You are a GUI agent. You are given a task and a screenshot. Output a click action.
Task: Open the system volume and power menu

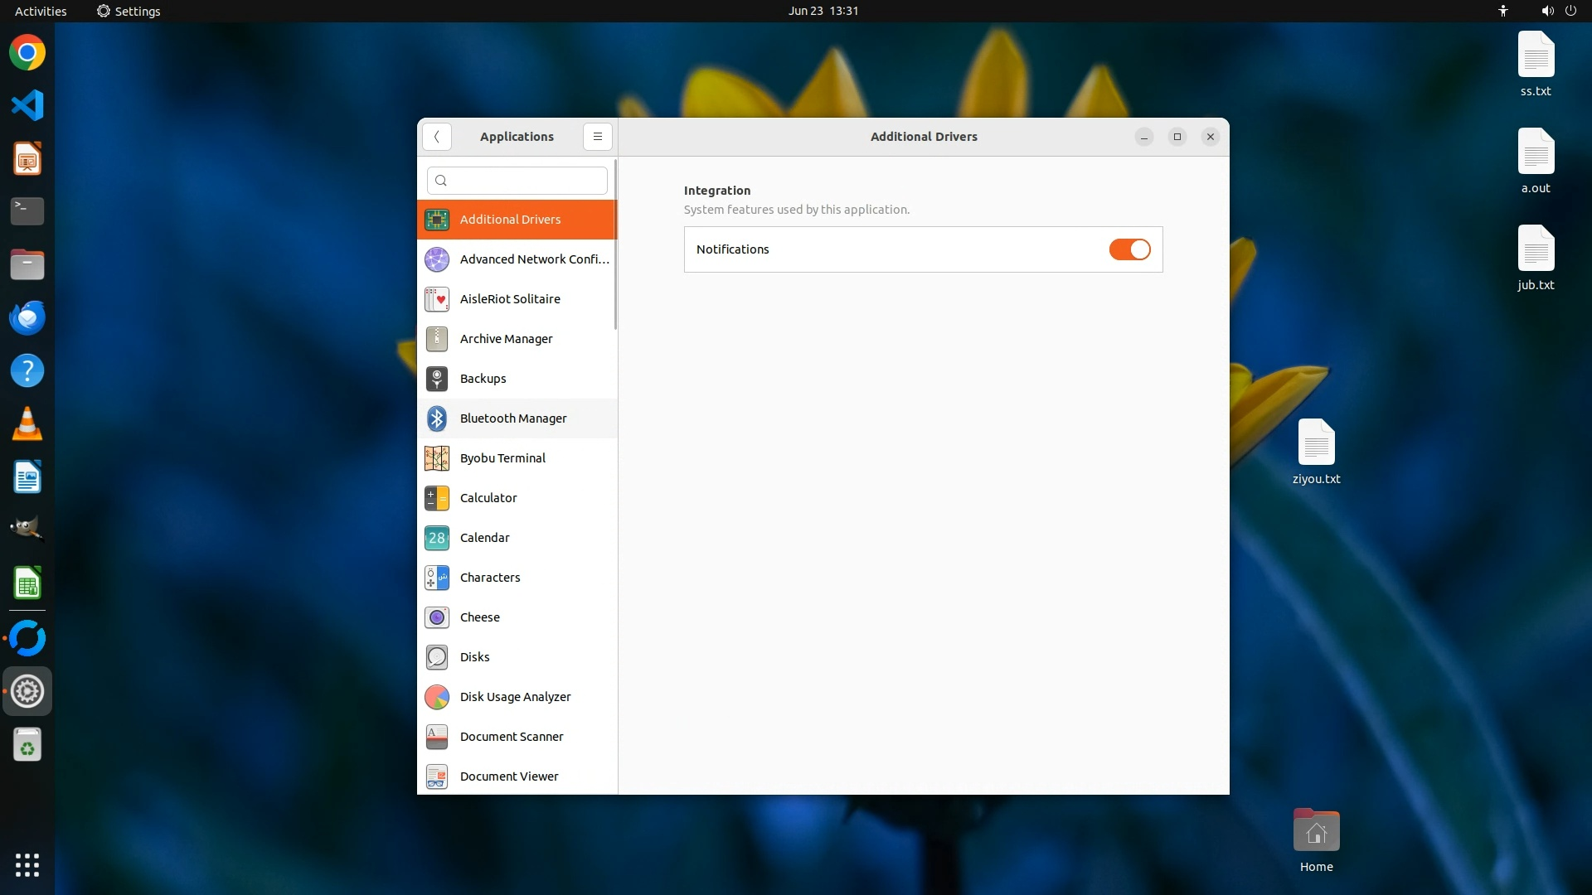[1557, 11]
